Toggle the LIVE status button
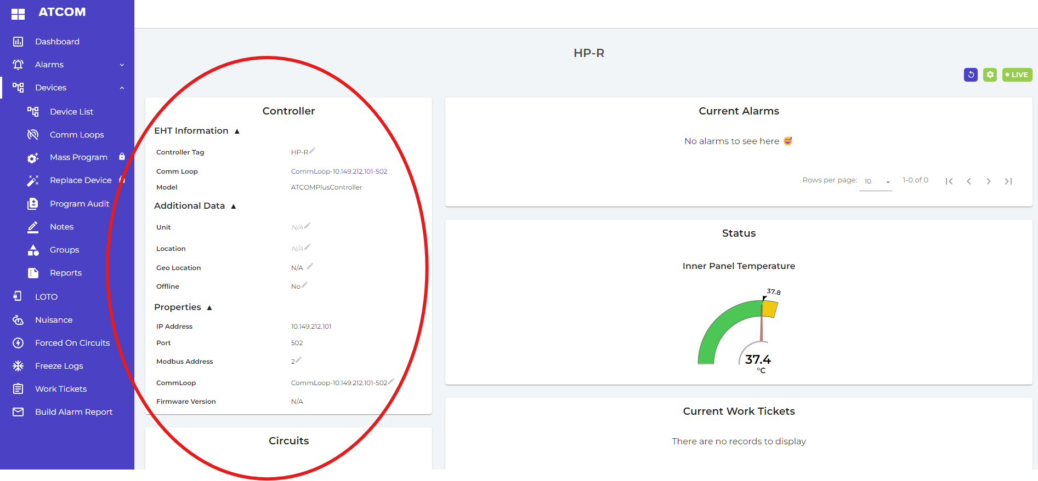 coord(1017,75)
